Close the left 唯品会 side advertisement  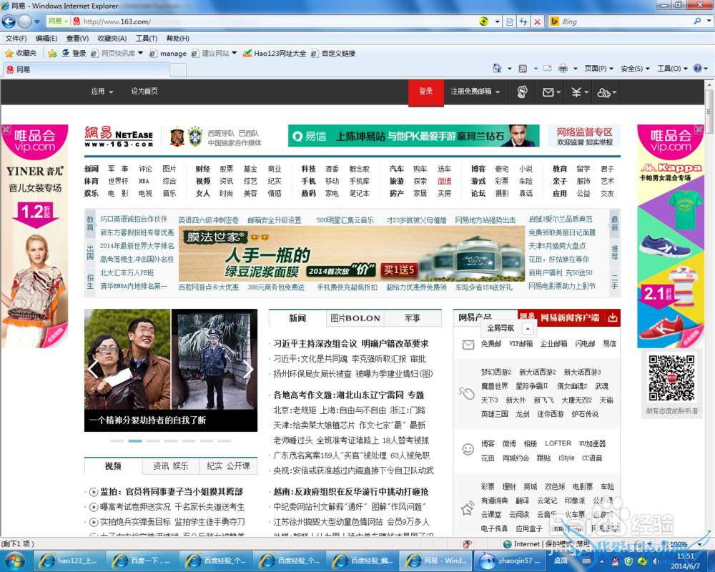coord(6,129)
